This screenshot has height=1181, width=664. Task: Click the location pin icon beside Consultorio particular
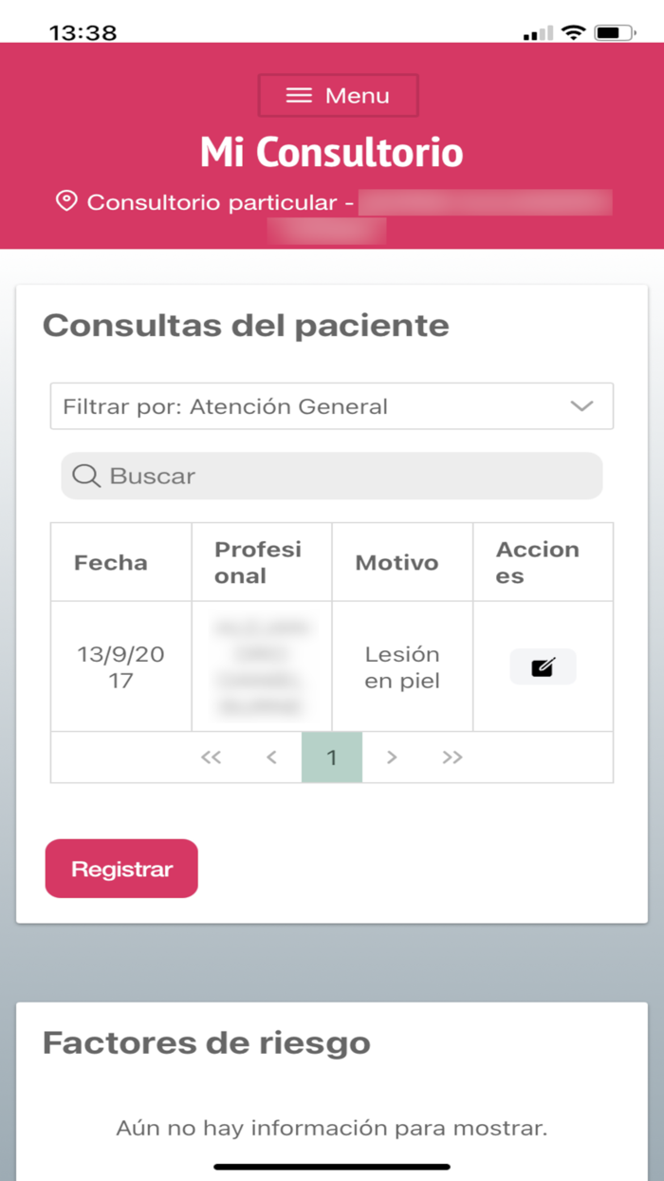point(65,201)
